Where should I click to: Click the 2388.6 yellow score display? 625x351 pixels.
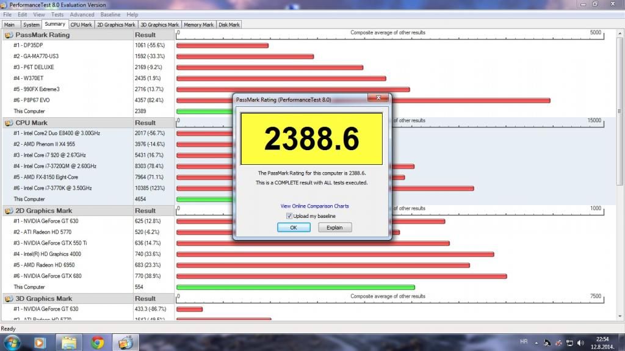pos(312,139)
